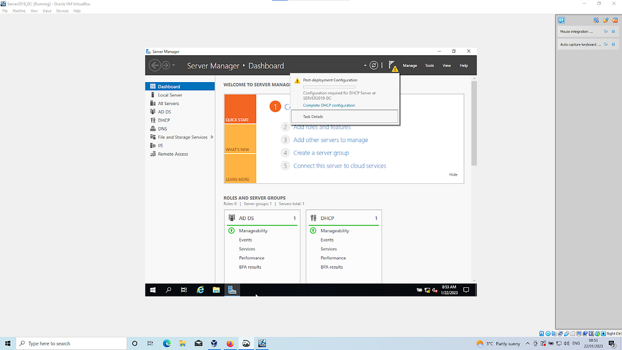Image resolution: width=622 pixels, height=350 pixels.
Task: Open the Tools menu
Action: click(429, 65)
